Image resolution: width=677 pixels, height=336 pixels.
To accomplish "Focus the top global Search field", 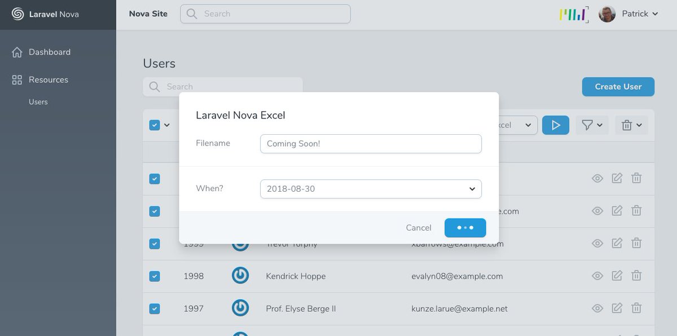I will [x=265, y=14].
